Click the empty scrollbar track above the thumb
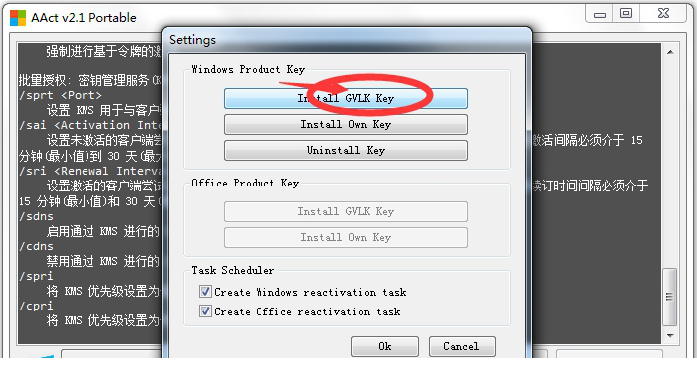The image size is (697, 372). click(x=670, y=164)
